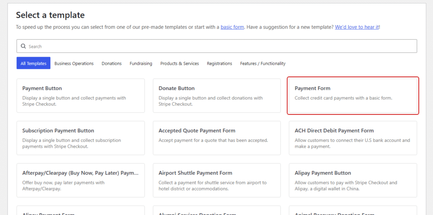This screenshot has height=215, width=433.
Task: Select the All Templates tab
Action: click(x=33, y=63)
